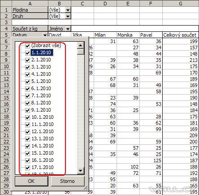Select column D header

105,3
